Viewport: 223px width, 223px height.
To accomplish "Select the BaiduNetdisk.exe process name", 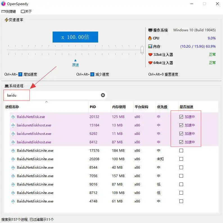I will click(x=31, y=117).
